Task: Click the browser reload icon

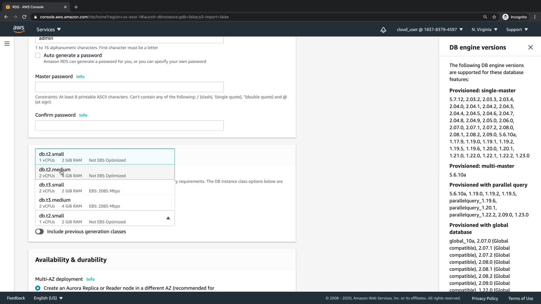Action: (x=24, y=17)
